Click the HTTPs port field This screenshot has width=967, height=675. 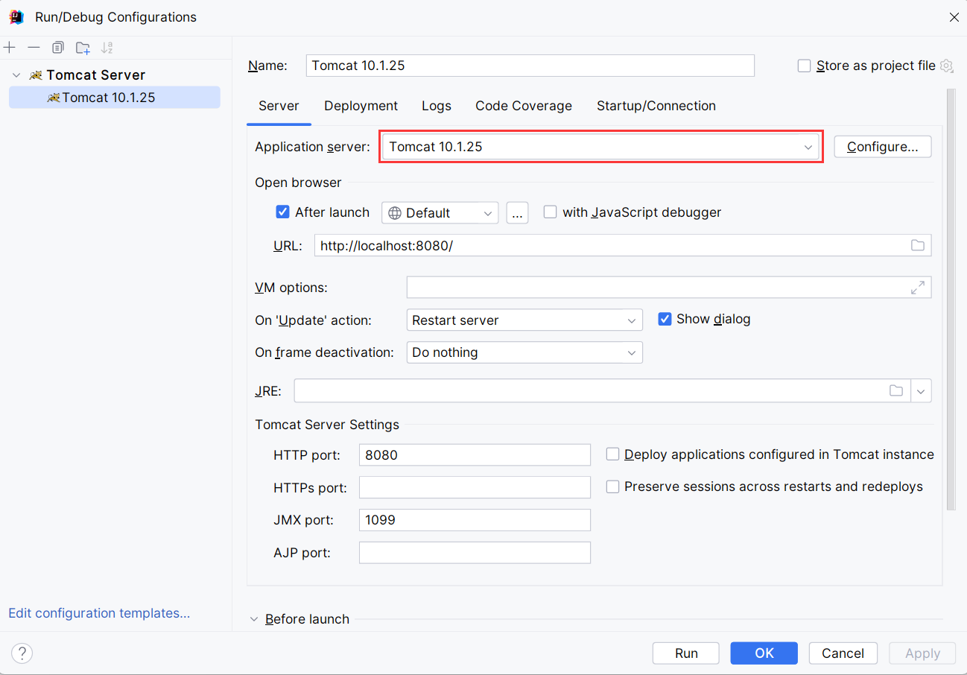point(475,487)
